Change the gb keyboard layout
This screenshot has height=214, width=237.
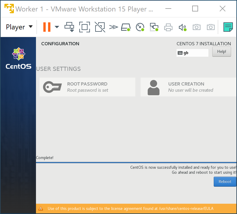point(192,53)
